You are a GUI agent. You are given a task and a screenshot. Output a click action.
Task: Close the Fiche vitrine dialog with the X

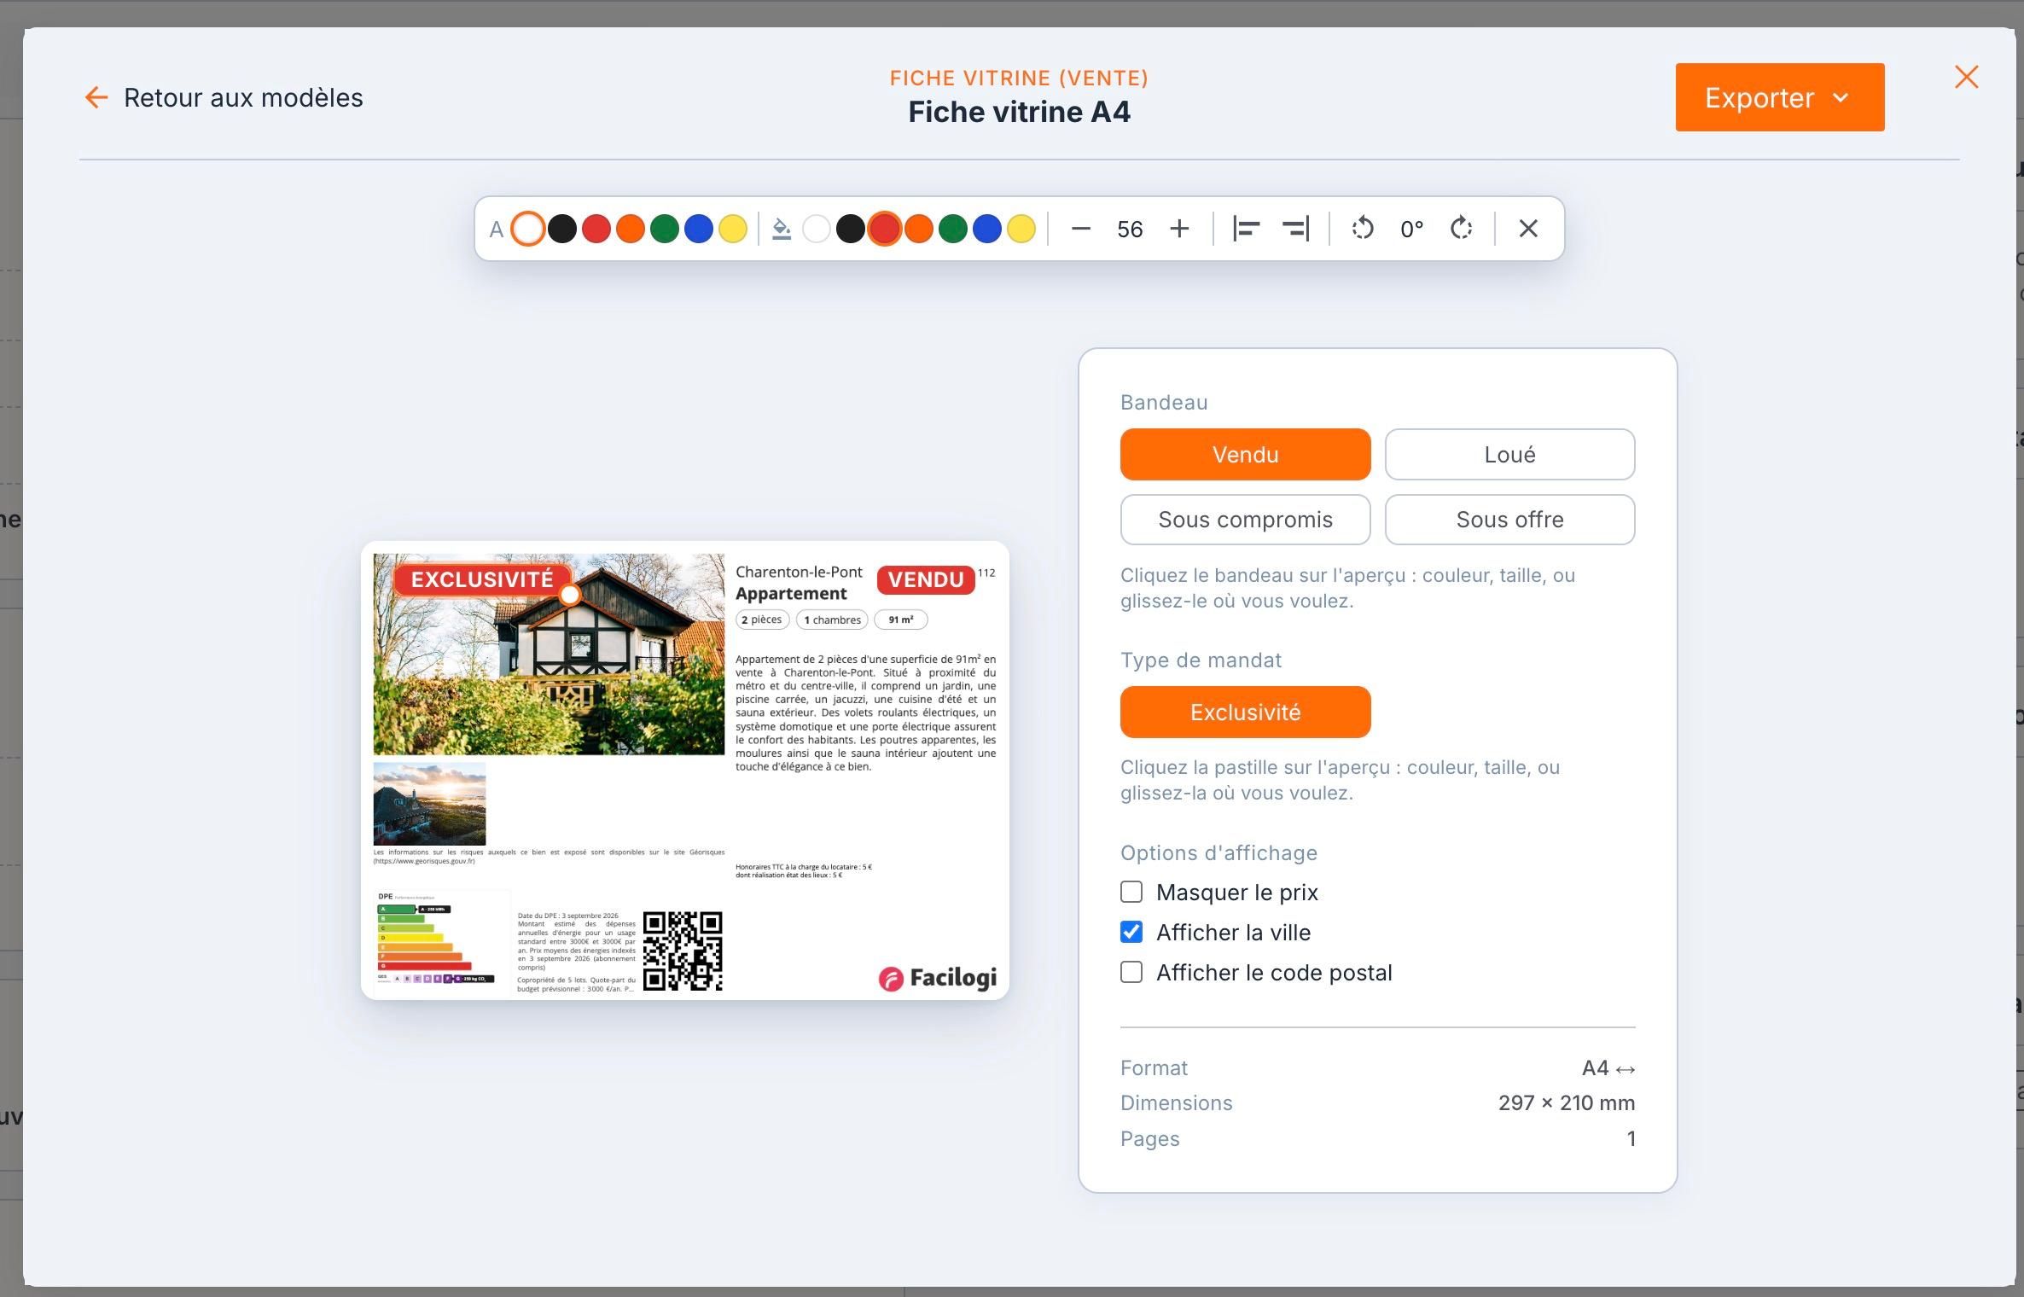coord(1966,78)
